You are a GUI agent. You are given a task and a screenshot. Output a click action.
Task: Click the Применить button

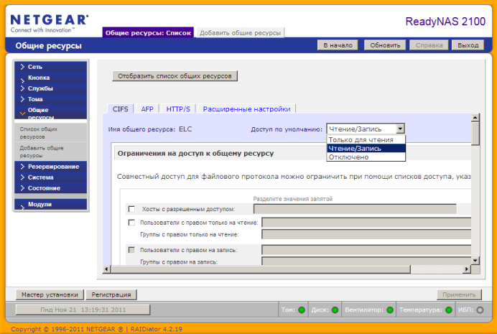459,294
